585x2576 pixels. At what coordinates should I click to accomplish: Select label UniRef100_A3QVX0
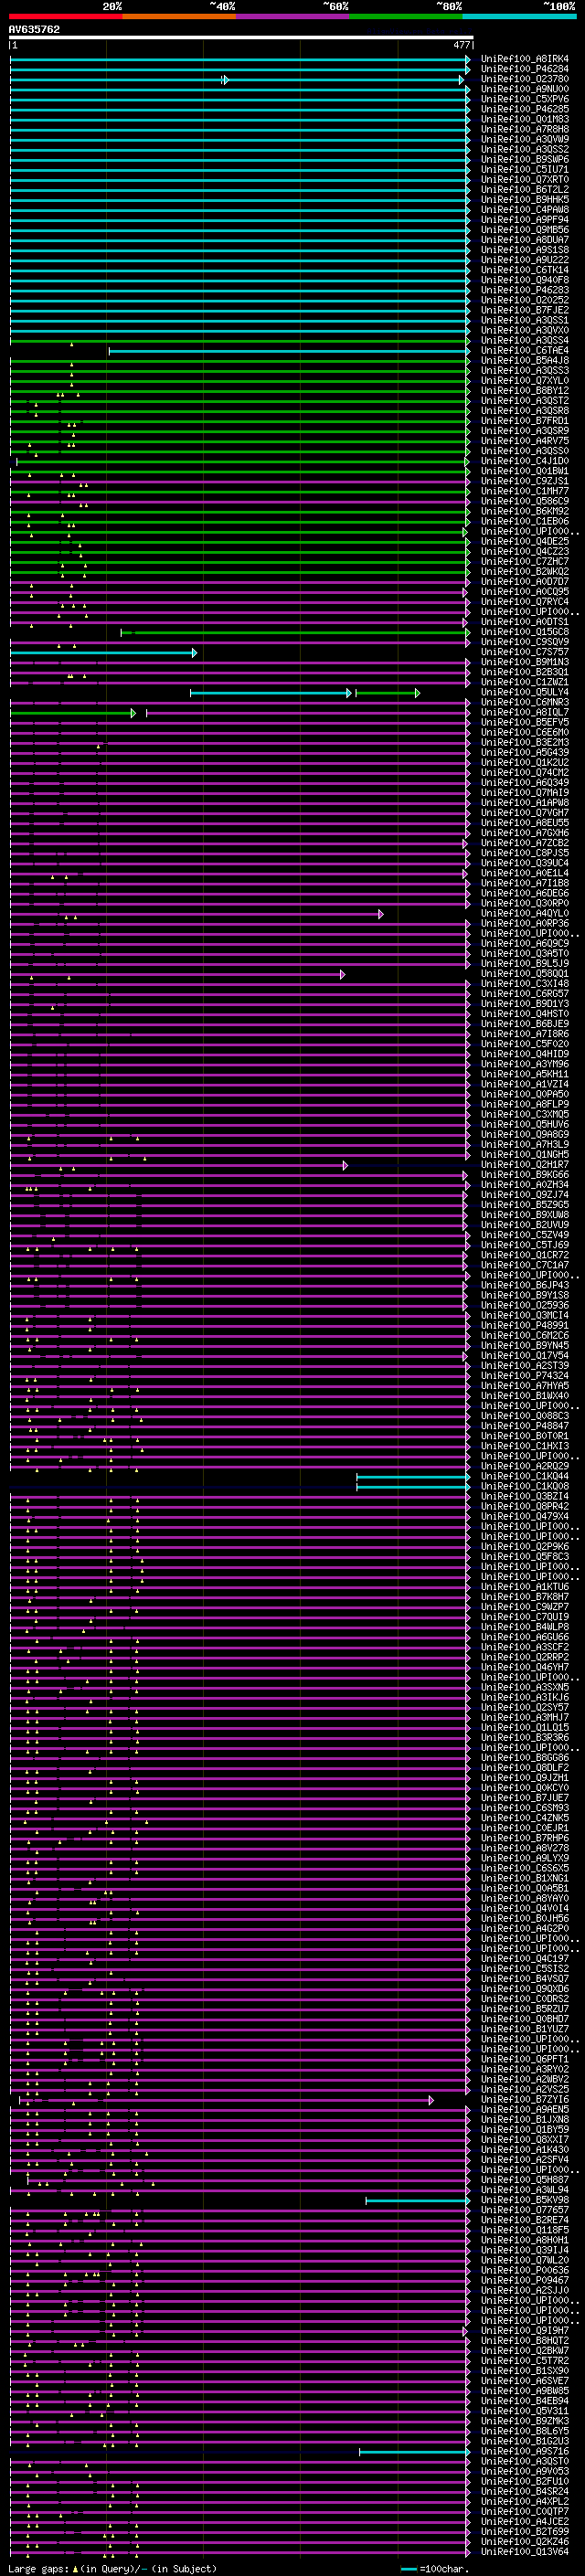click(525, 330)
